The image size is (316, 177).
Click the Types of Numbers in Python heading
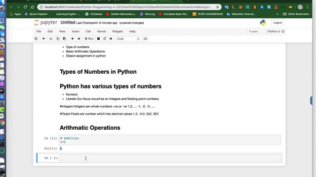tap(98, 72)
